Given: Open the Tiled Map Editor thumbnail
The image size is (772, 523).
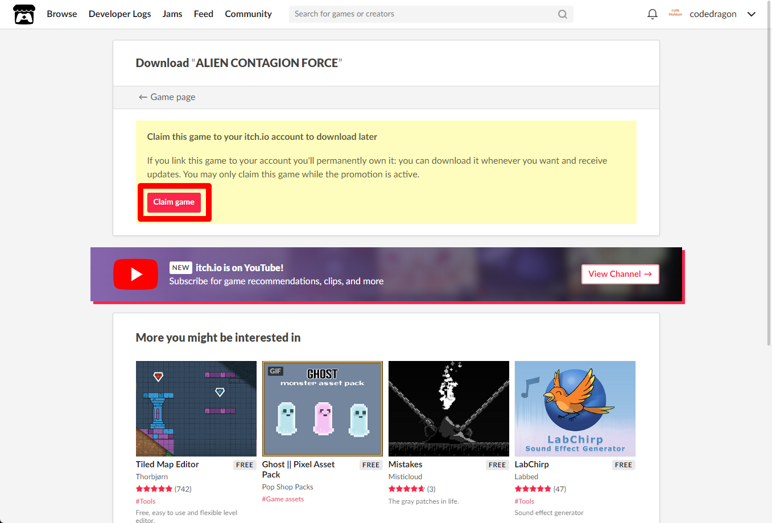Looking at the screenshot, I should [x=196, y=409].
